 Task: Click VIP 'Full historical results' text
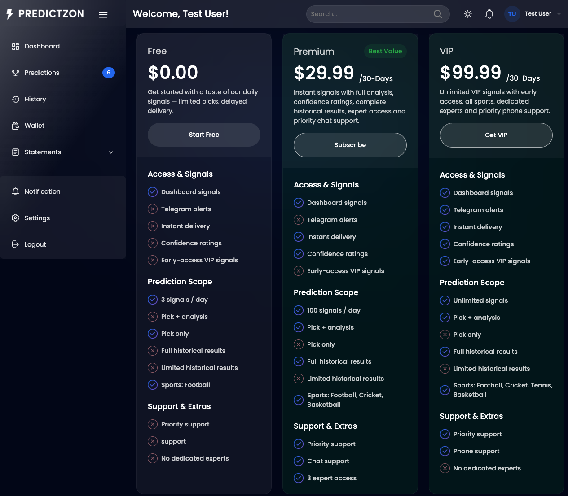pos(485,352)
